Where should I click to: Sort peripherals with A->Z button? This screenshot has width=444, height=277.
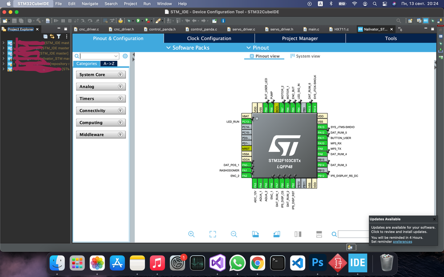[x=109, y=63]
